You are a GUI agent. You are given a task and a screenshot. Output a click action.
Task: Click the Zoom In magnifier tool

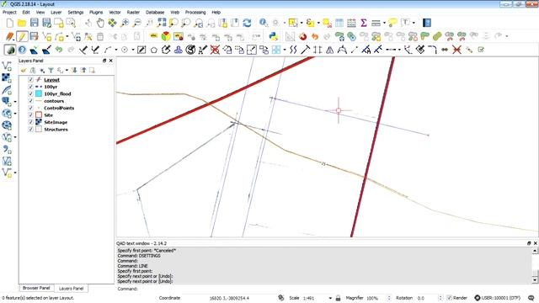pyautogui.click(x=125, y=23)
